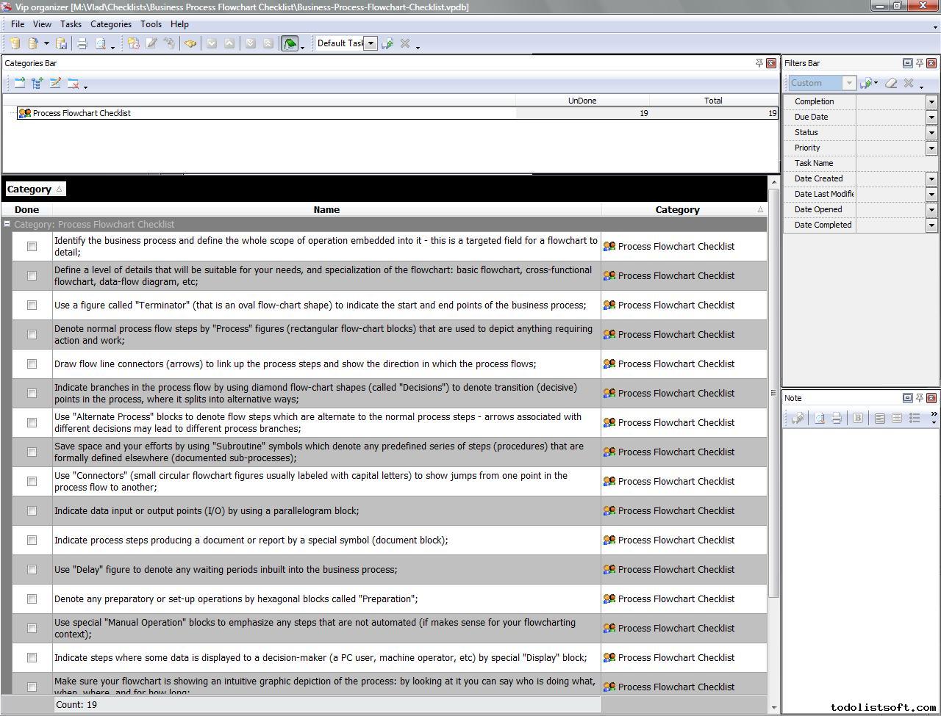Viewport: 941px width, 716px height.
Task: Collapse the Process Flowchart Checklist category group
Action: click(x=7, y=225)
